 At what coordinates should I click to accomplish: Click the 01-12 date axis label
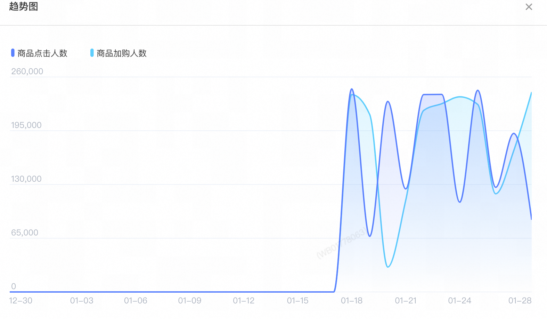[244, 301]
